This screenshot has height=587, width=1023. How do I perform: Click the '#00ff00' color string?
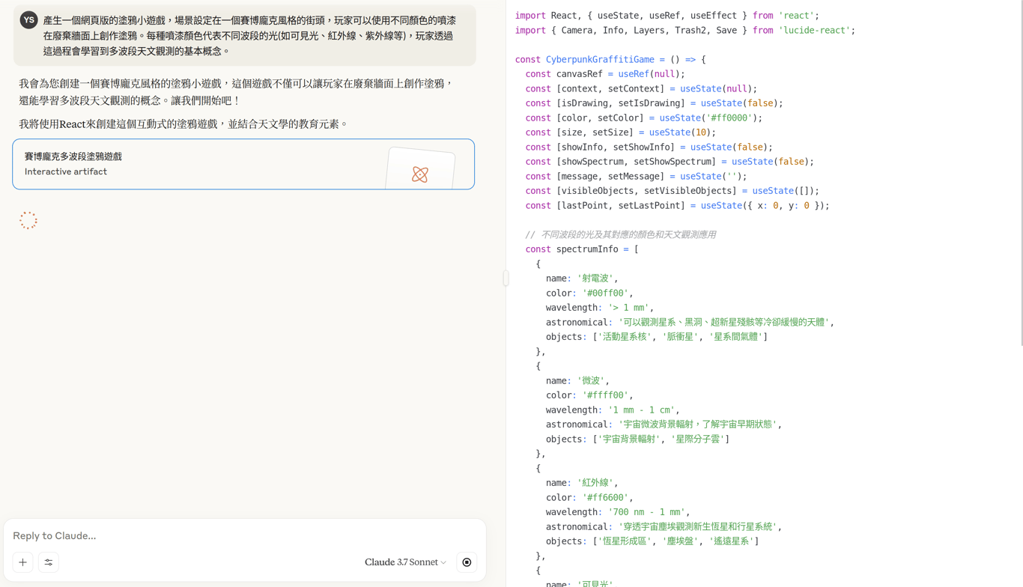[x=605, y=293]
